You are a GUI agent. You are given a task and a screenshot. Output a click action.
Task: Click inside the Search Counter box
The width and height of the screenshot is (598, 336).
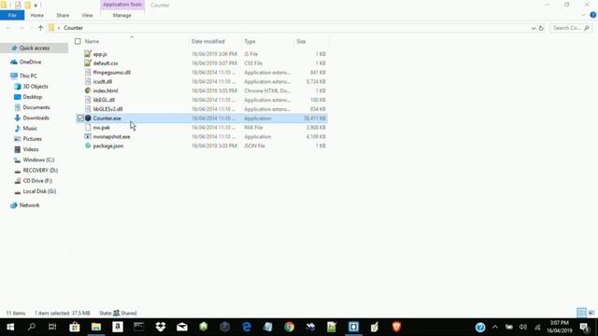(x=570, y=28)
